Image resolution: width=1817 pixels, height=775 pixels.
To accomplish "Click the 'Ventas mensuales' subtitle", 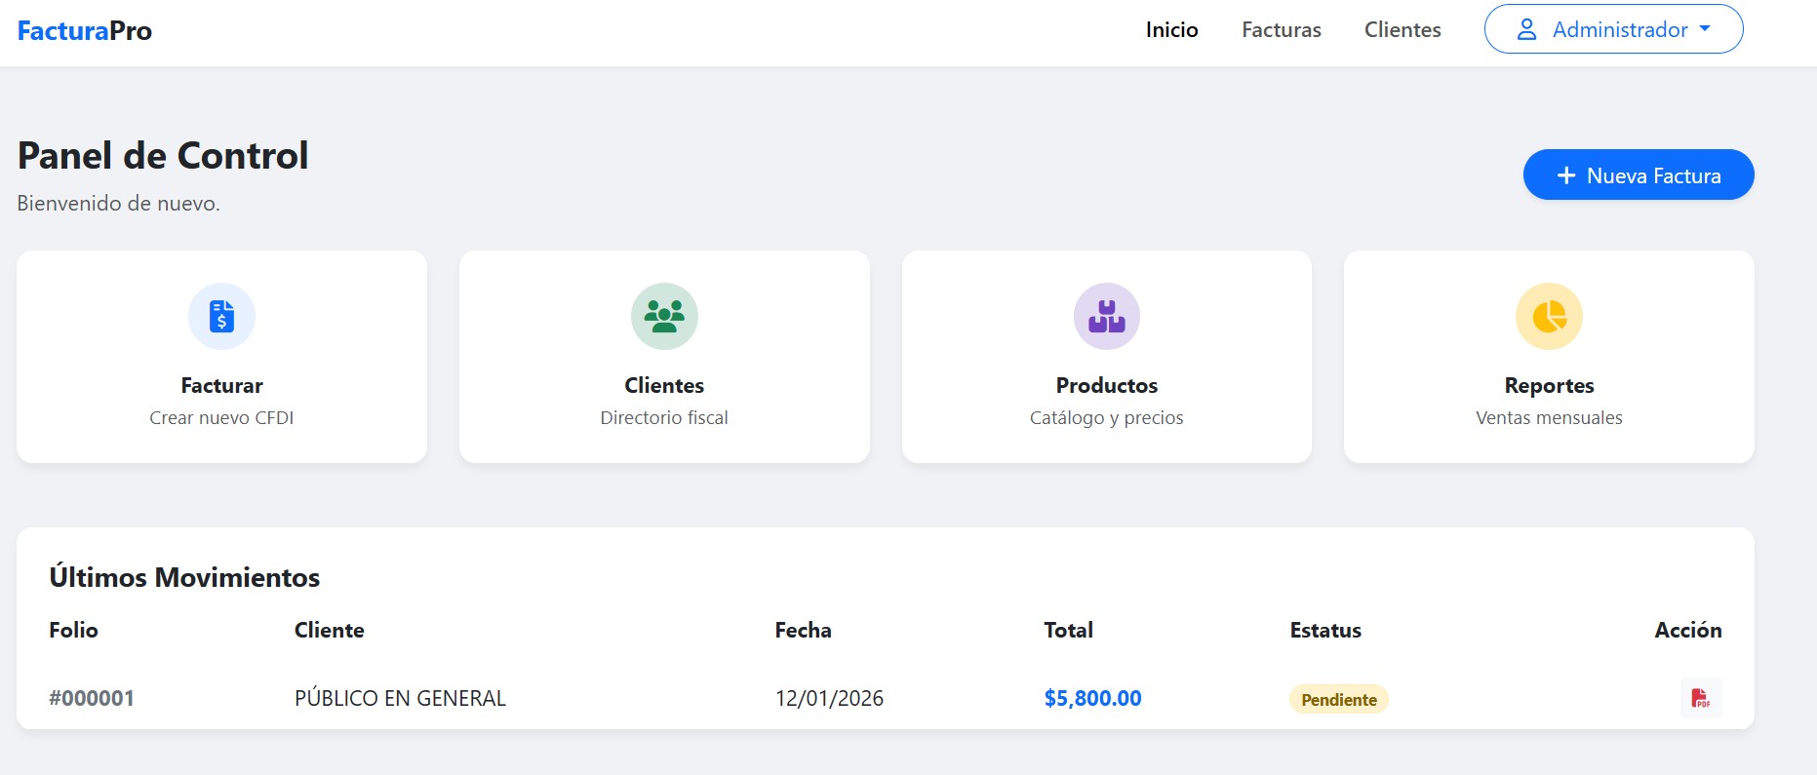I will point(1549,417).
